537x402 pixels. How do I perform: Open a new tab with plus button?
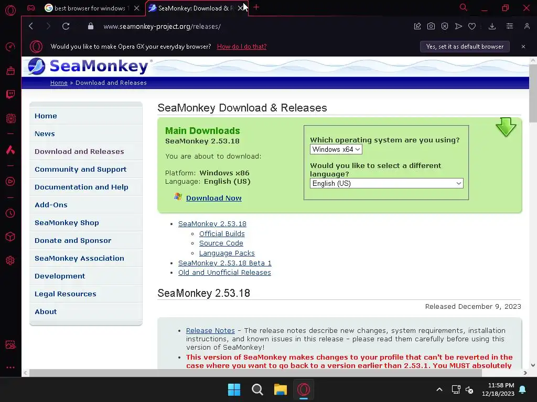(x=256, y=7)
